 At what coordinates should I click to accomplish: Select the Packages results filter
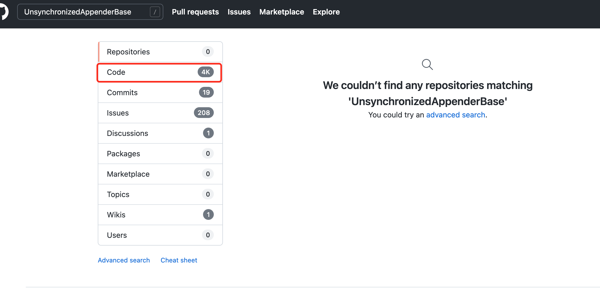tap(160, 154)
